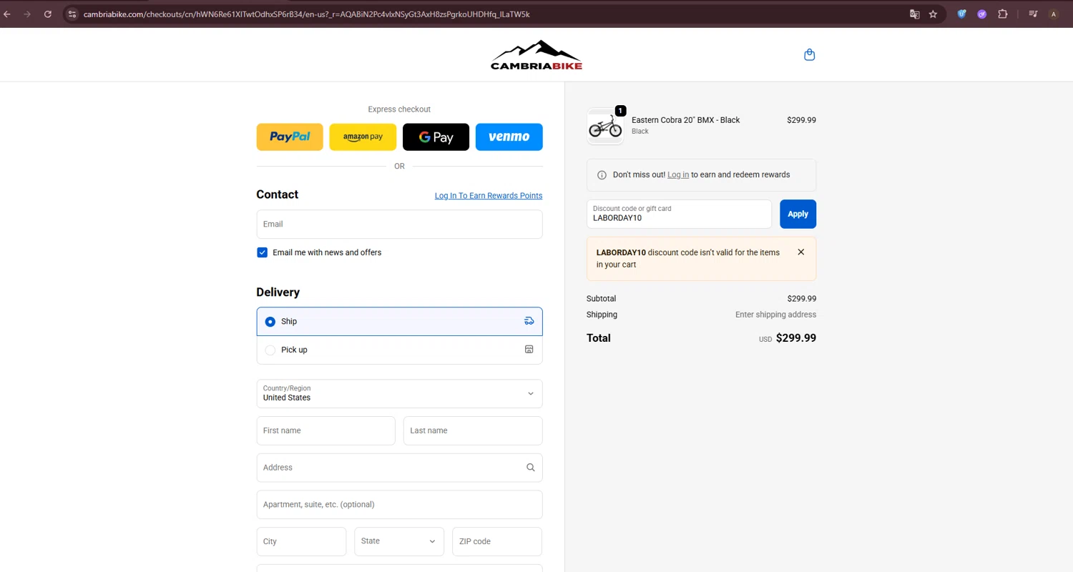Viewport: 1073px width, 572px height.
Task: Apply the discount code
Action: [x=798, y=214]
